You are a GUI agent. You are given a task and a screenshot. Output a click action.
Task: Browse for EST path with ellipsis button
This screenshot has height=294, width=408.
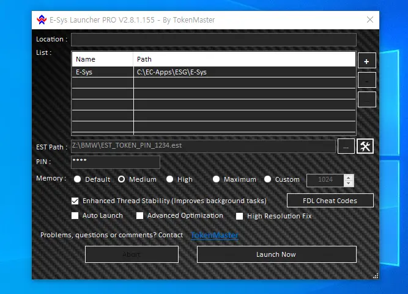pyautogui.click(x=346, y=146)
